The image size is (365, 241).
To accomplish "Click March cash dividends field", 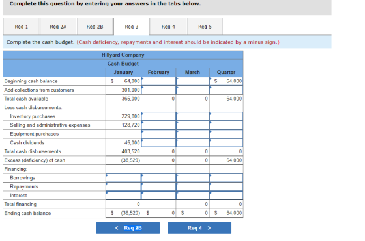I will (x=192, y=143).
